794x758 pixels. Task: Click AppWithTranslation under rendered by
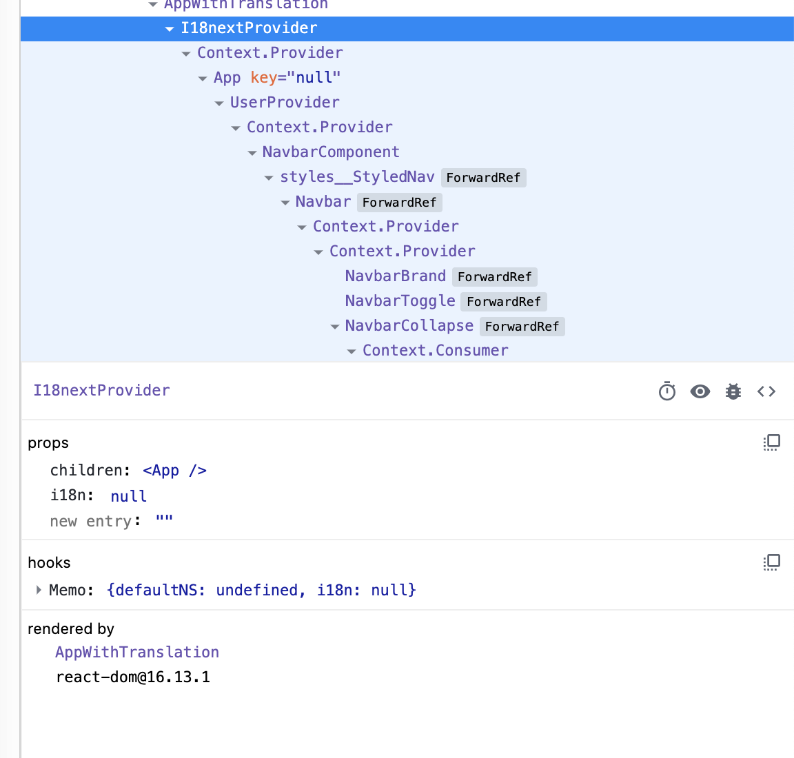point(137,652)
